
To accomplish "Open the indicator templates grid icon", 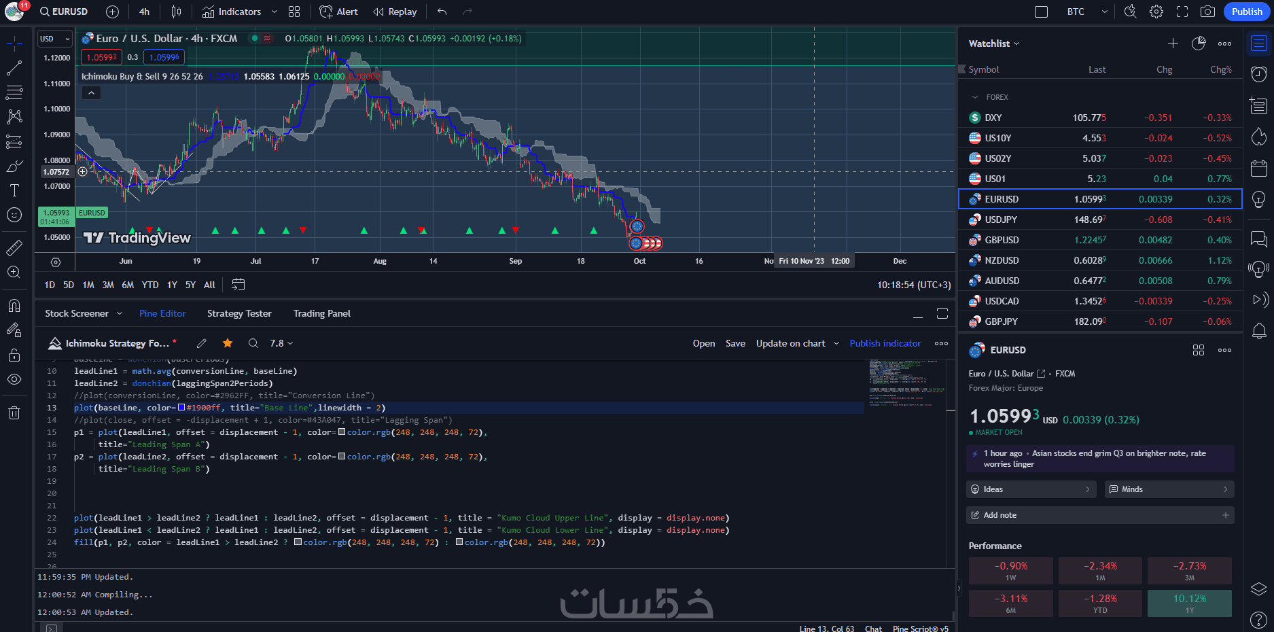I will pyautogui.click(x=294, y=12).
